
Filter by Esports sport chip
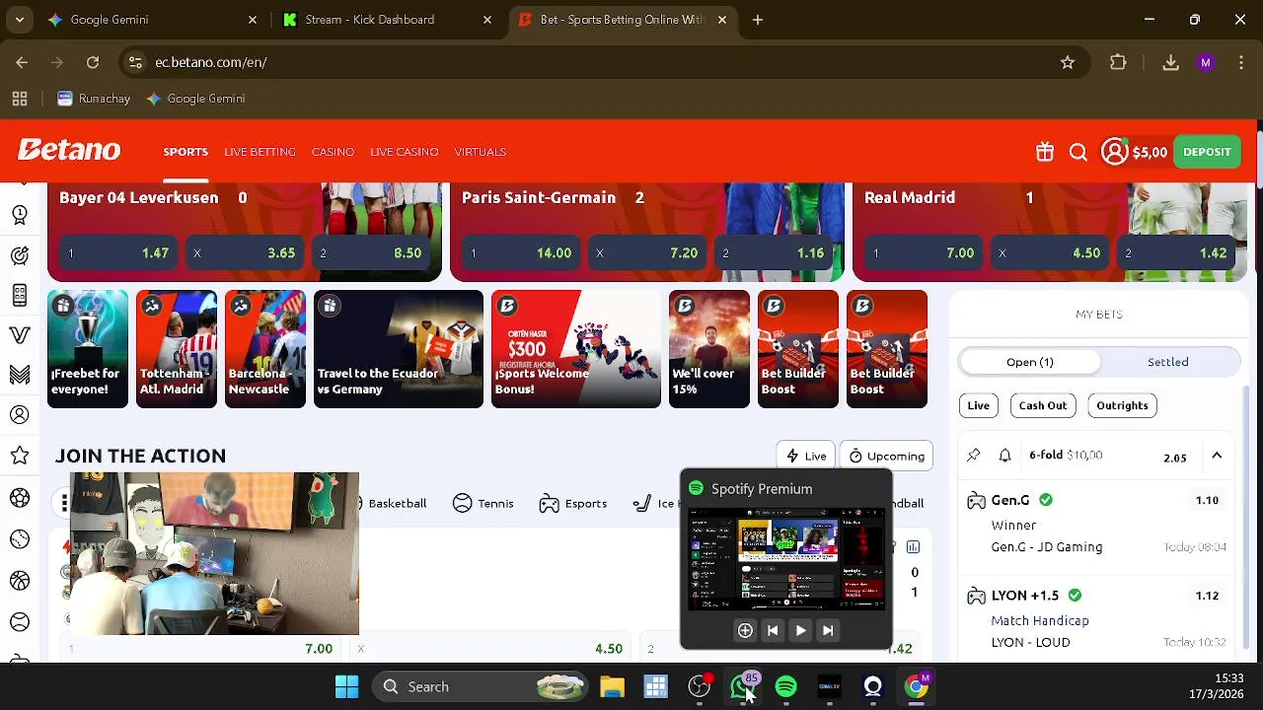572,503
